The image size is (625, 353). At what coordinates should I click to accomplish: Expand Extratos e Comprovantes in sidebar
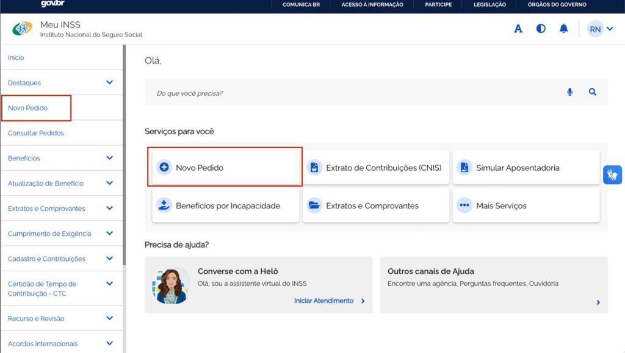click(x=62, y=209)
